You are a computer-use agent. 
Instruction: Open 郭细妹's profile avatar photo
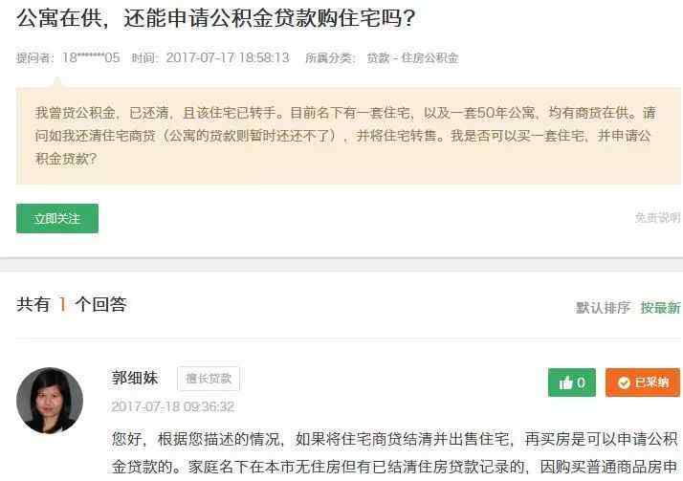point(50,401)
